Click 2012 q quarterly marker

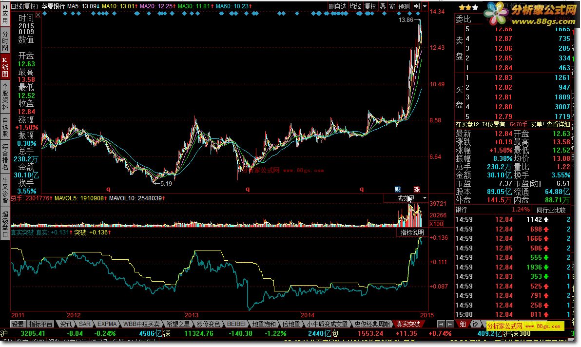[108, 189]
